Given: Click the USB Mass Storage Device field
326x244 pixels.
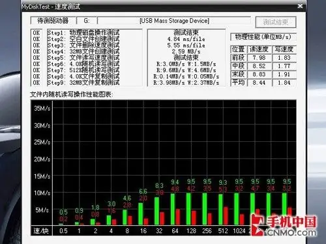Looking at the screenshot, I should (x=174, y=21).
